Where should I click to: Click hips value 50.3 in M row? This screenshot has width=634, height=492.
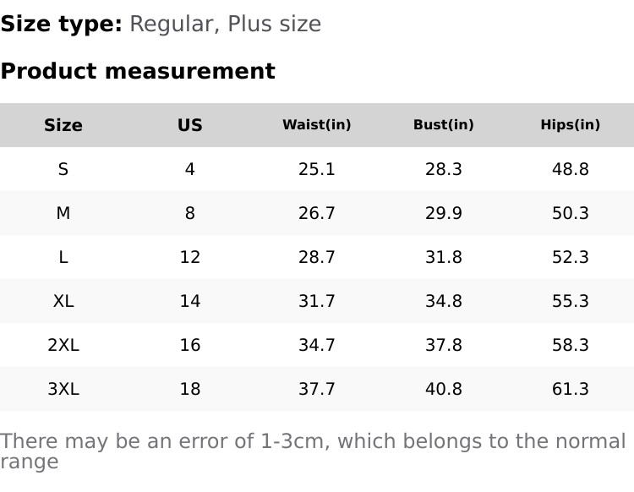pos(571,213)
